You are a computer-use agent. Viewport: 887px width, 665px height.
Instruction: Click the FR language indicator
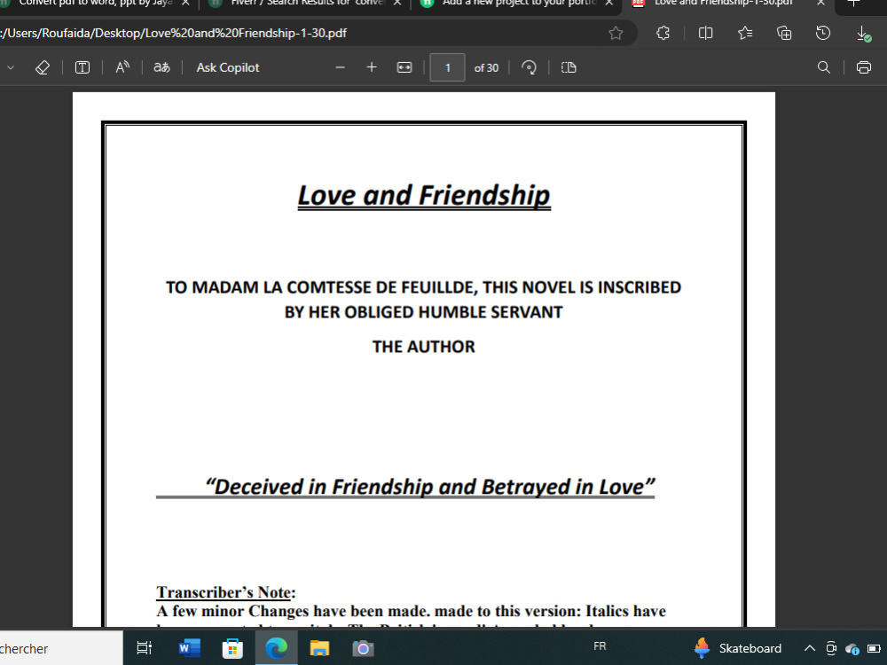pos(600,645)
